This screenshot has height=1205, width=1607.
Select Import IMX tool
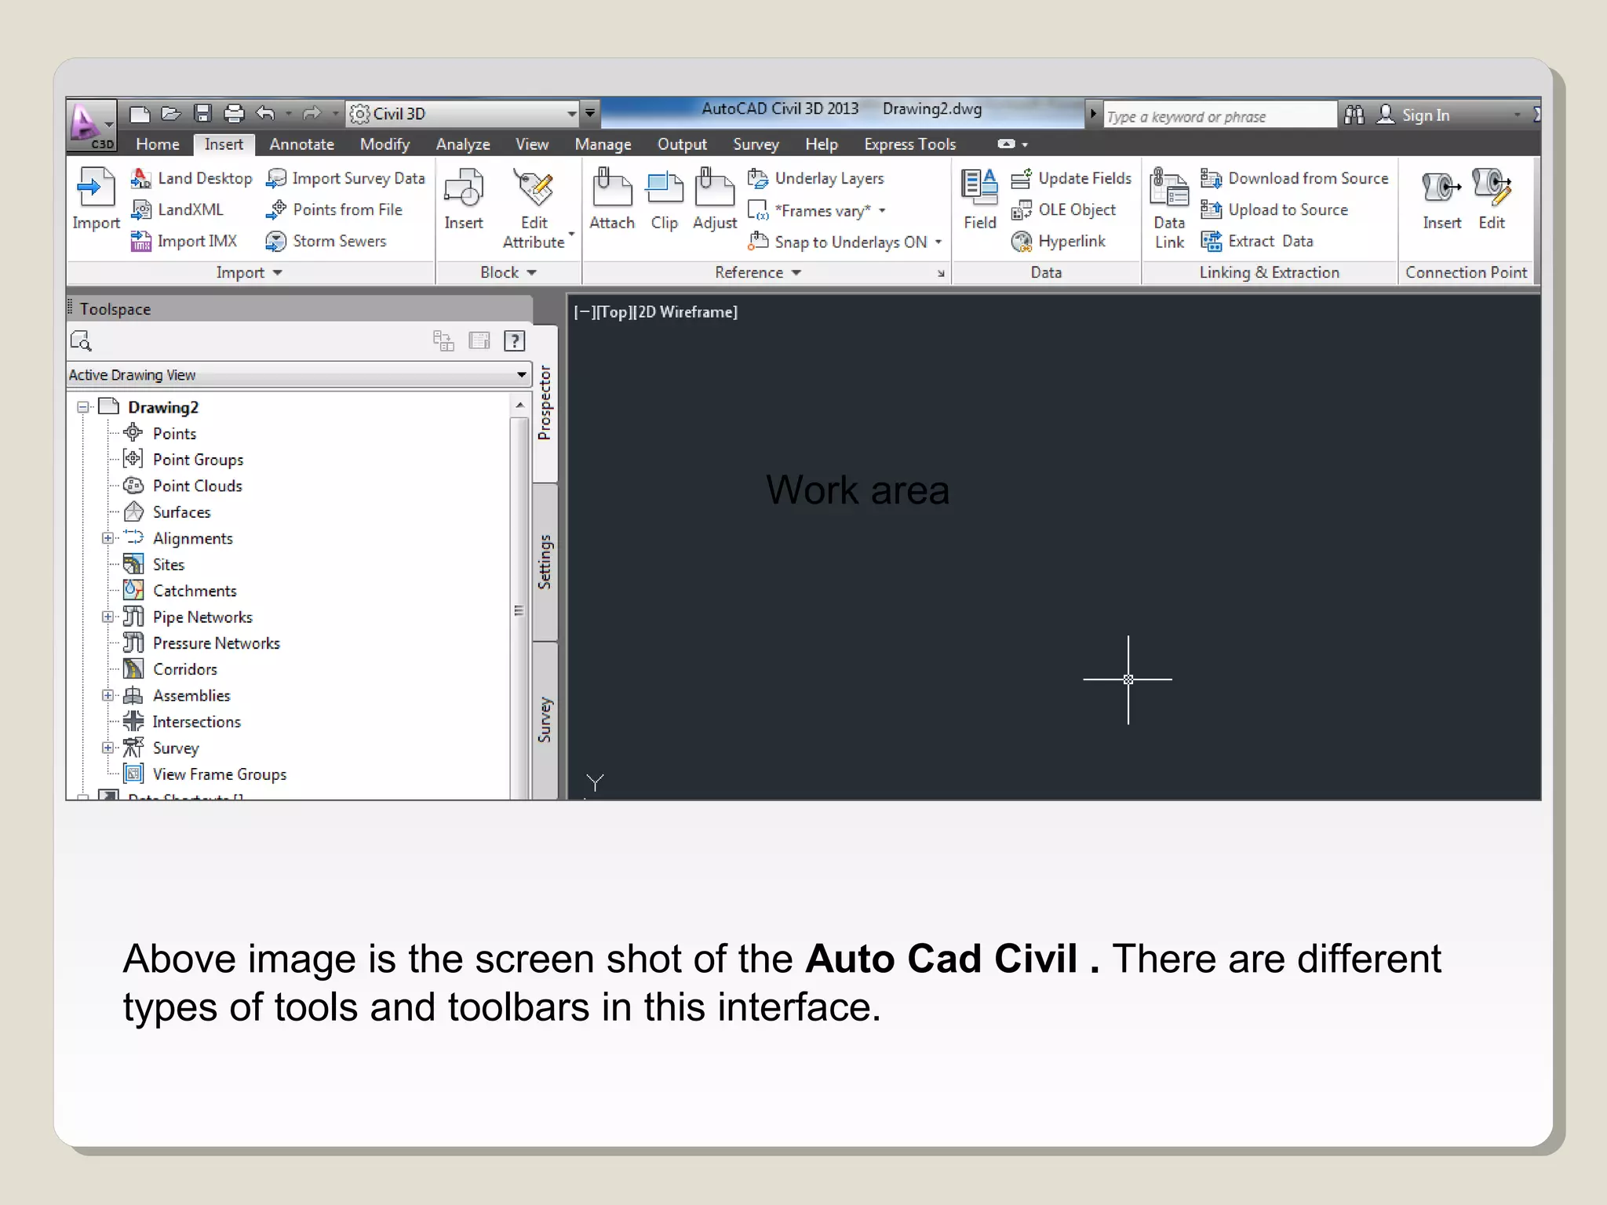pyautogui.click(x=184, y=242)
